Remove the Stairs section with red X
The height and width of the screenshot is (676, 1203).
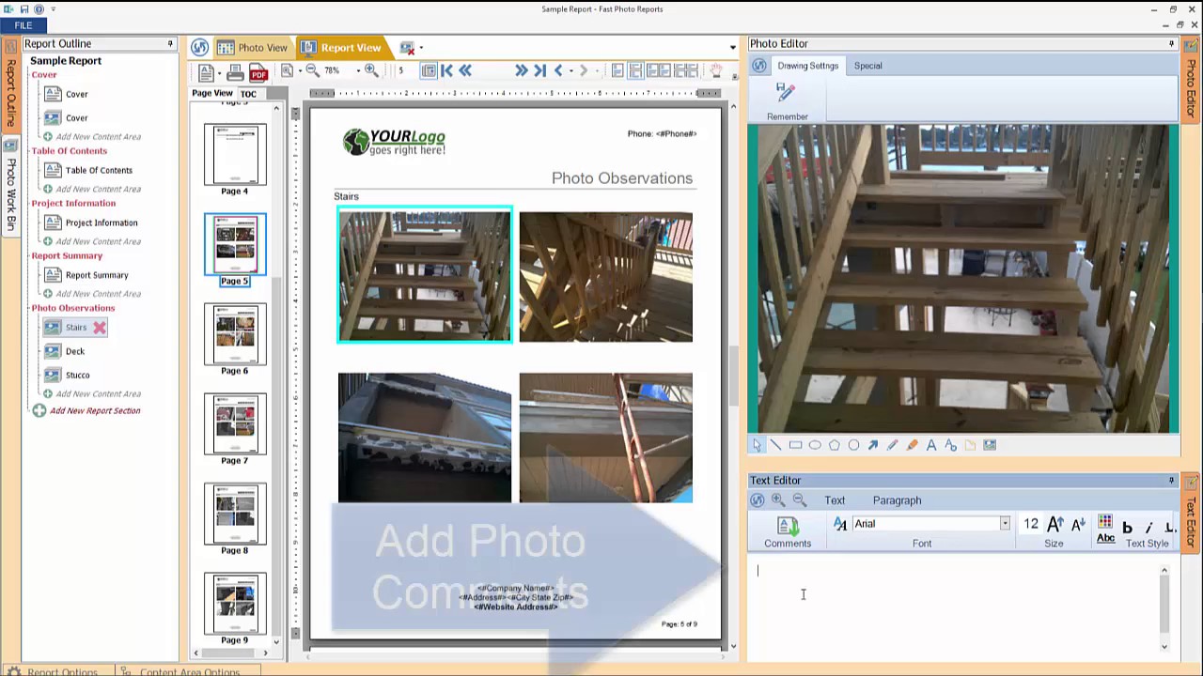99,328
